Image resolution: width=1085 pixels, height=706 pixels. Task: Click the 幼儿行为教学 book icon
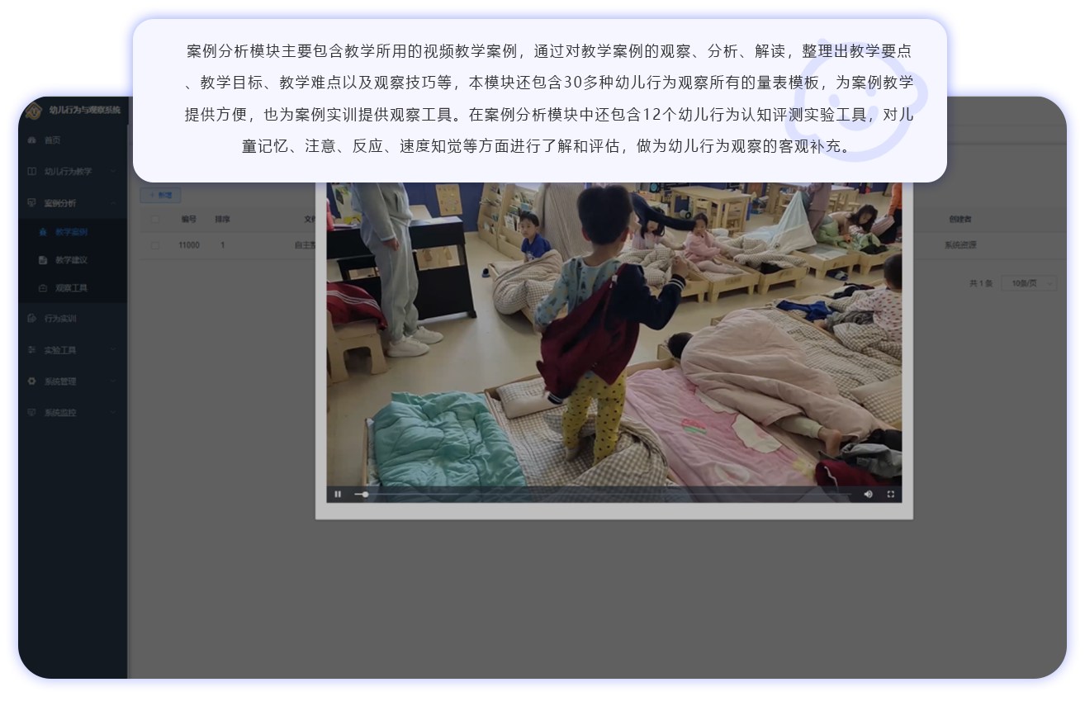coord(32,172)
